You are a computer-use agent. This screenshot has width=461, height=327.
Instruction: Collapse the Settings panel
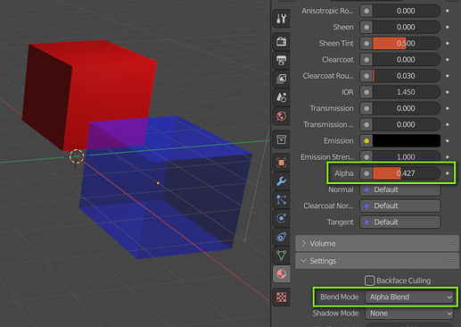[x=377, y=261]
